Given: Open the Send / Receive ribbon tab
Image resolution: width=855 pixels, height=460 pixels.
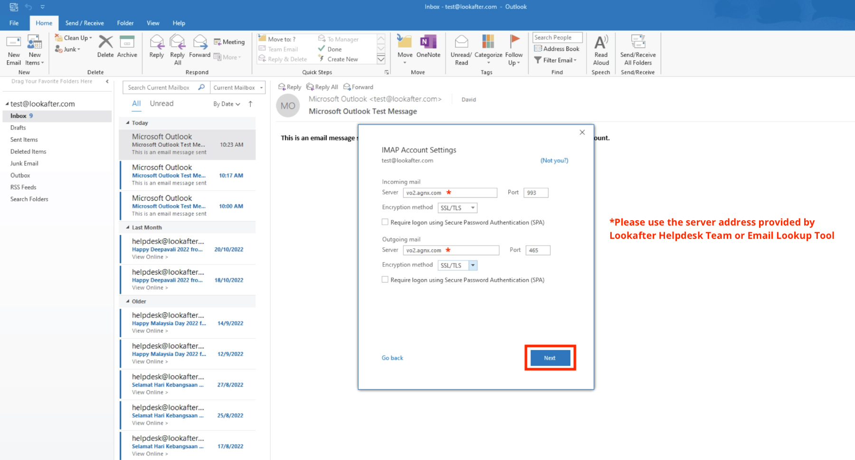Looking at the screenshot, I should [85, 23].
